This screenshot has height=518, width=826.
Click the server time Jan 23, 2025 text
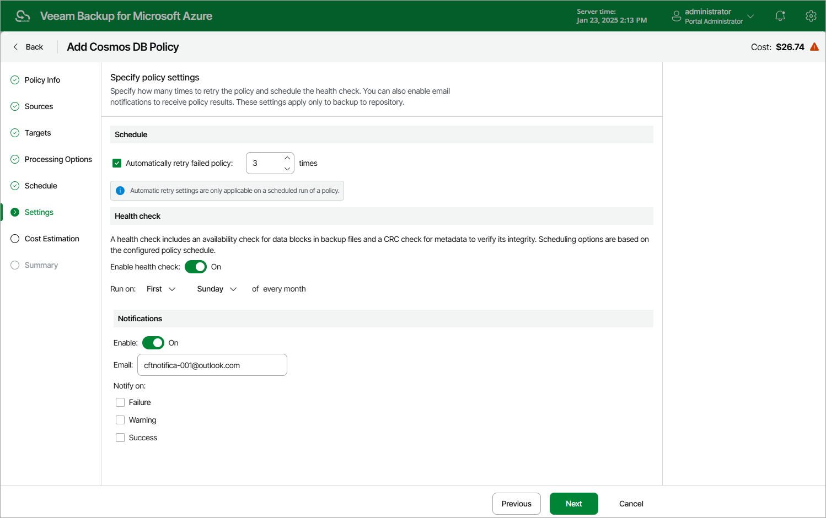(x=612, y=20)
